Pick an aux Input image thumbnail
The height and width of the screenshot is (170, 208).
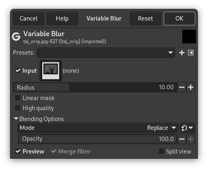[x=51, y=71]
